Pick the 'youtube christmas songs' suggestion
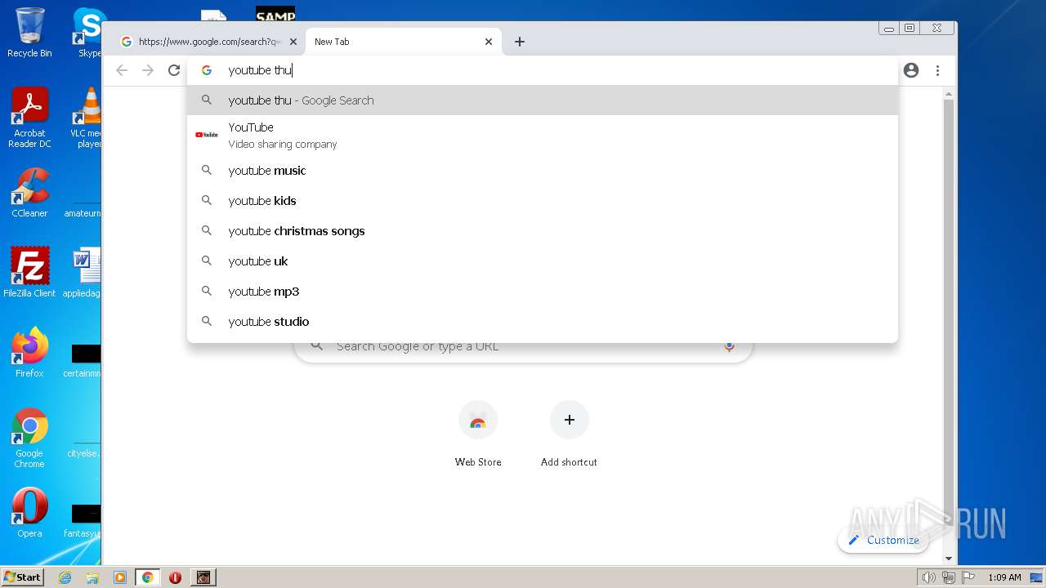This screenshot has height=588, width=1046. point(543,230)
